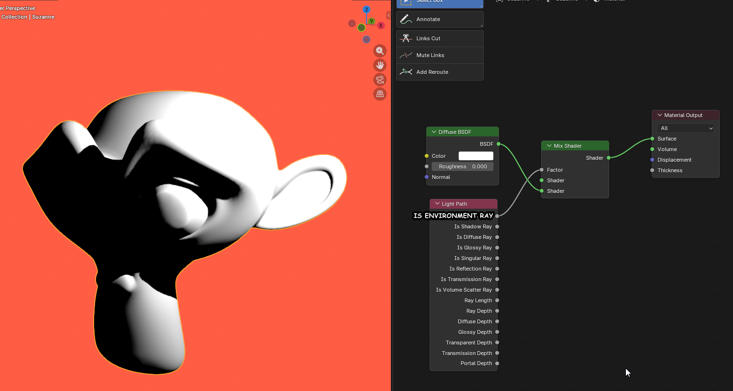This screenshot has height=391, width=733.
Task: Click the Mix Shader Factor socket
Action: [x=542, y=170]
